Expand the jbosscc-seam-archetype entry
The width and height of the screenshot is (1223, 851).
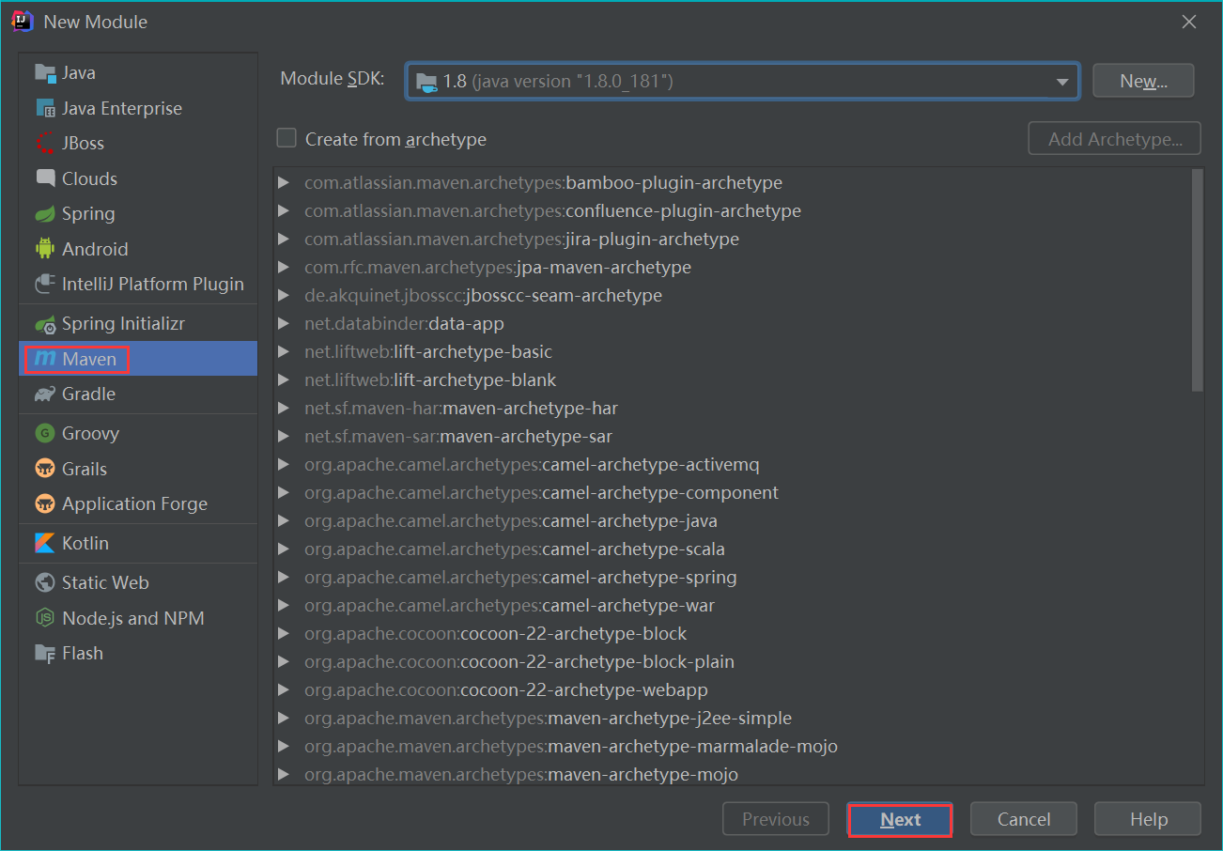[284, 296]
